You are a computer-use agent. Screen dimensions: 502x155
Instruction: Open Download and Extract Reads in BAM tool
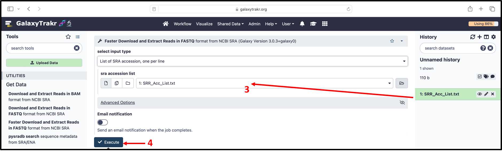(44, 97)
